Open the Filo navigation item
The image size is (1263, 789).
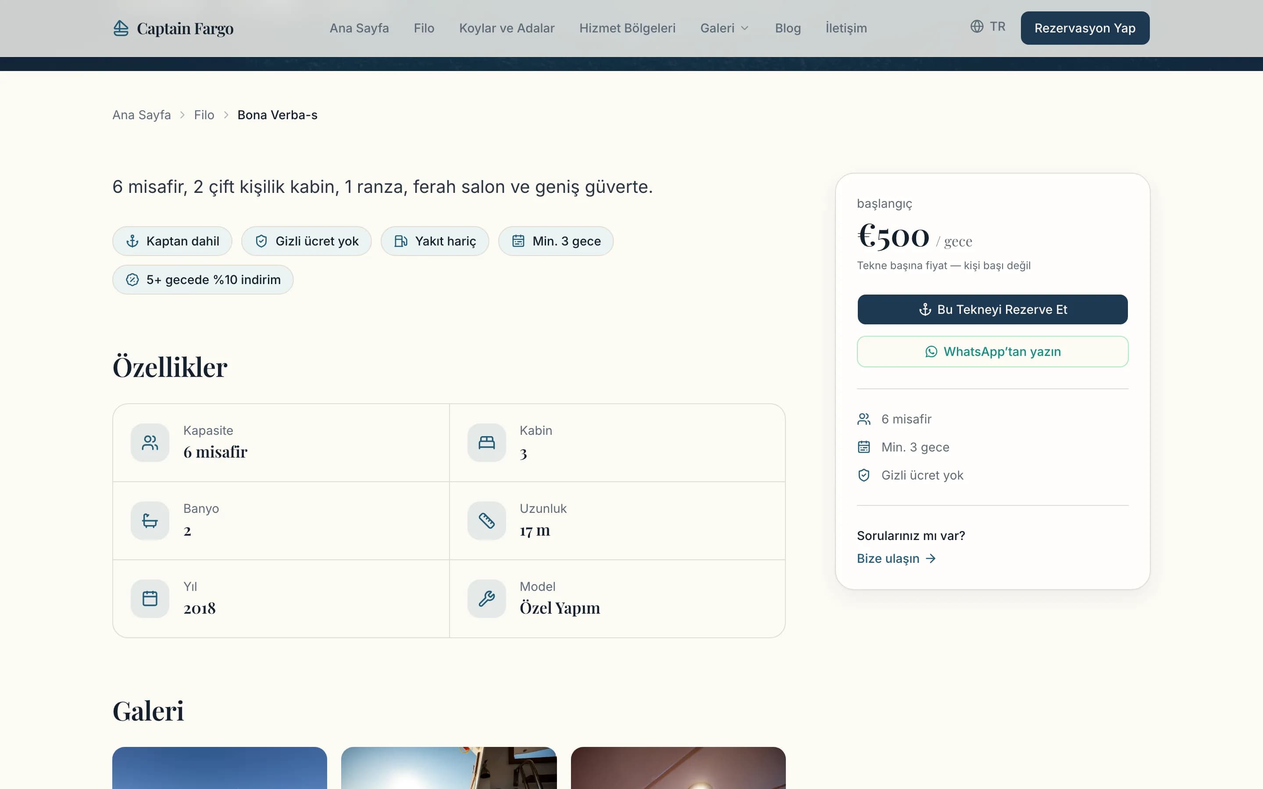tap(424, 28)
